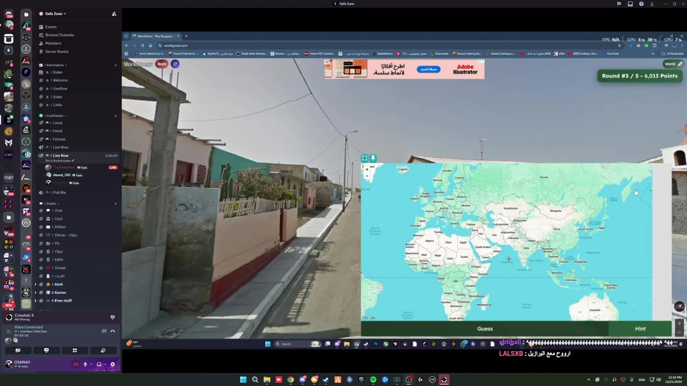Open the Tiktok – Clips channel
687x386 pixels.
click(x=64, y=235)
